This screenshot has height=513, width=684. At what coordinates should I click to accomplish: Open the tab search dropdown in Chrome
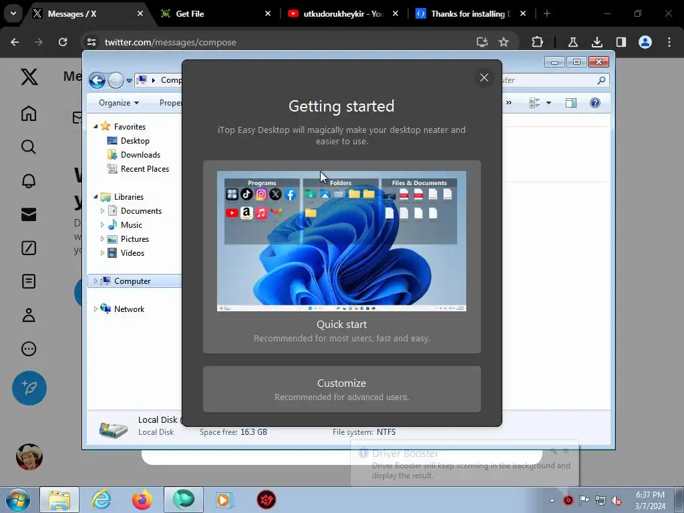pos(13,14)
